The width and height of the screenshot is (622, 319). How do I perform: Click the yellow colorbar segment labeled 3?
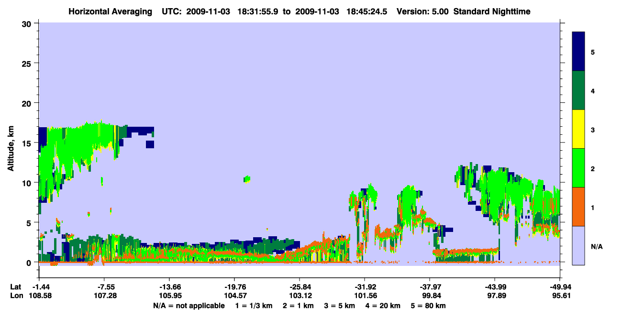(578, 129)
